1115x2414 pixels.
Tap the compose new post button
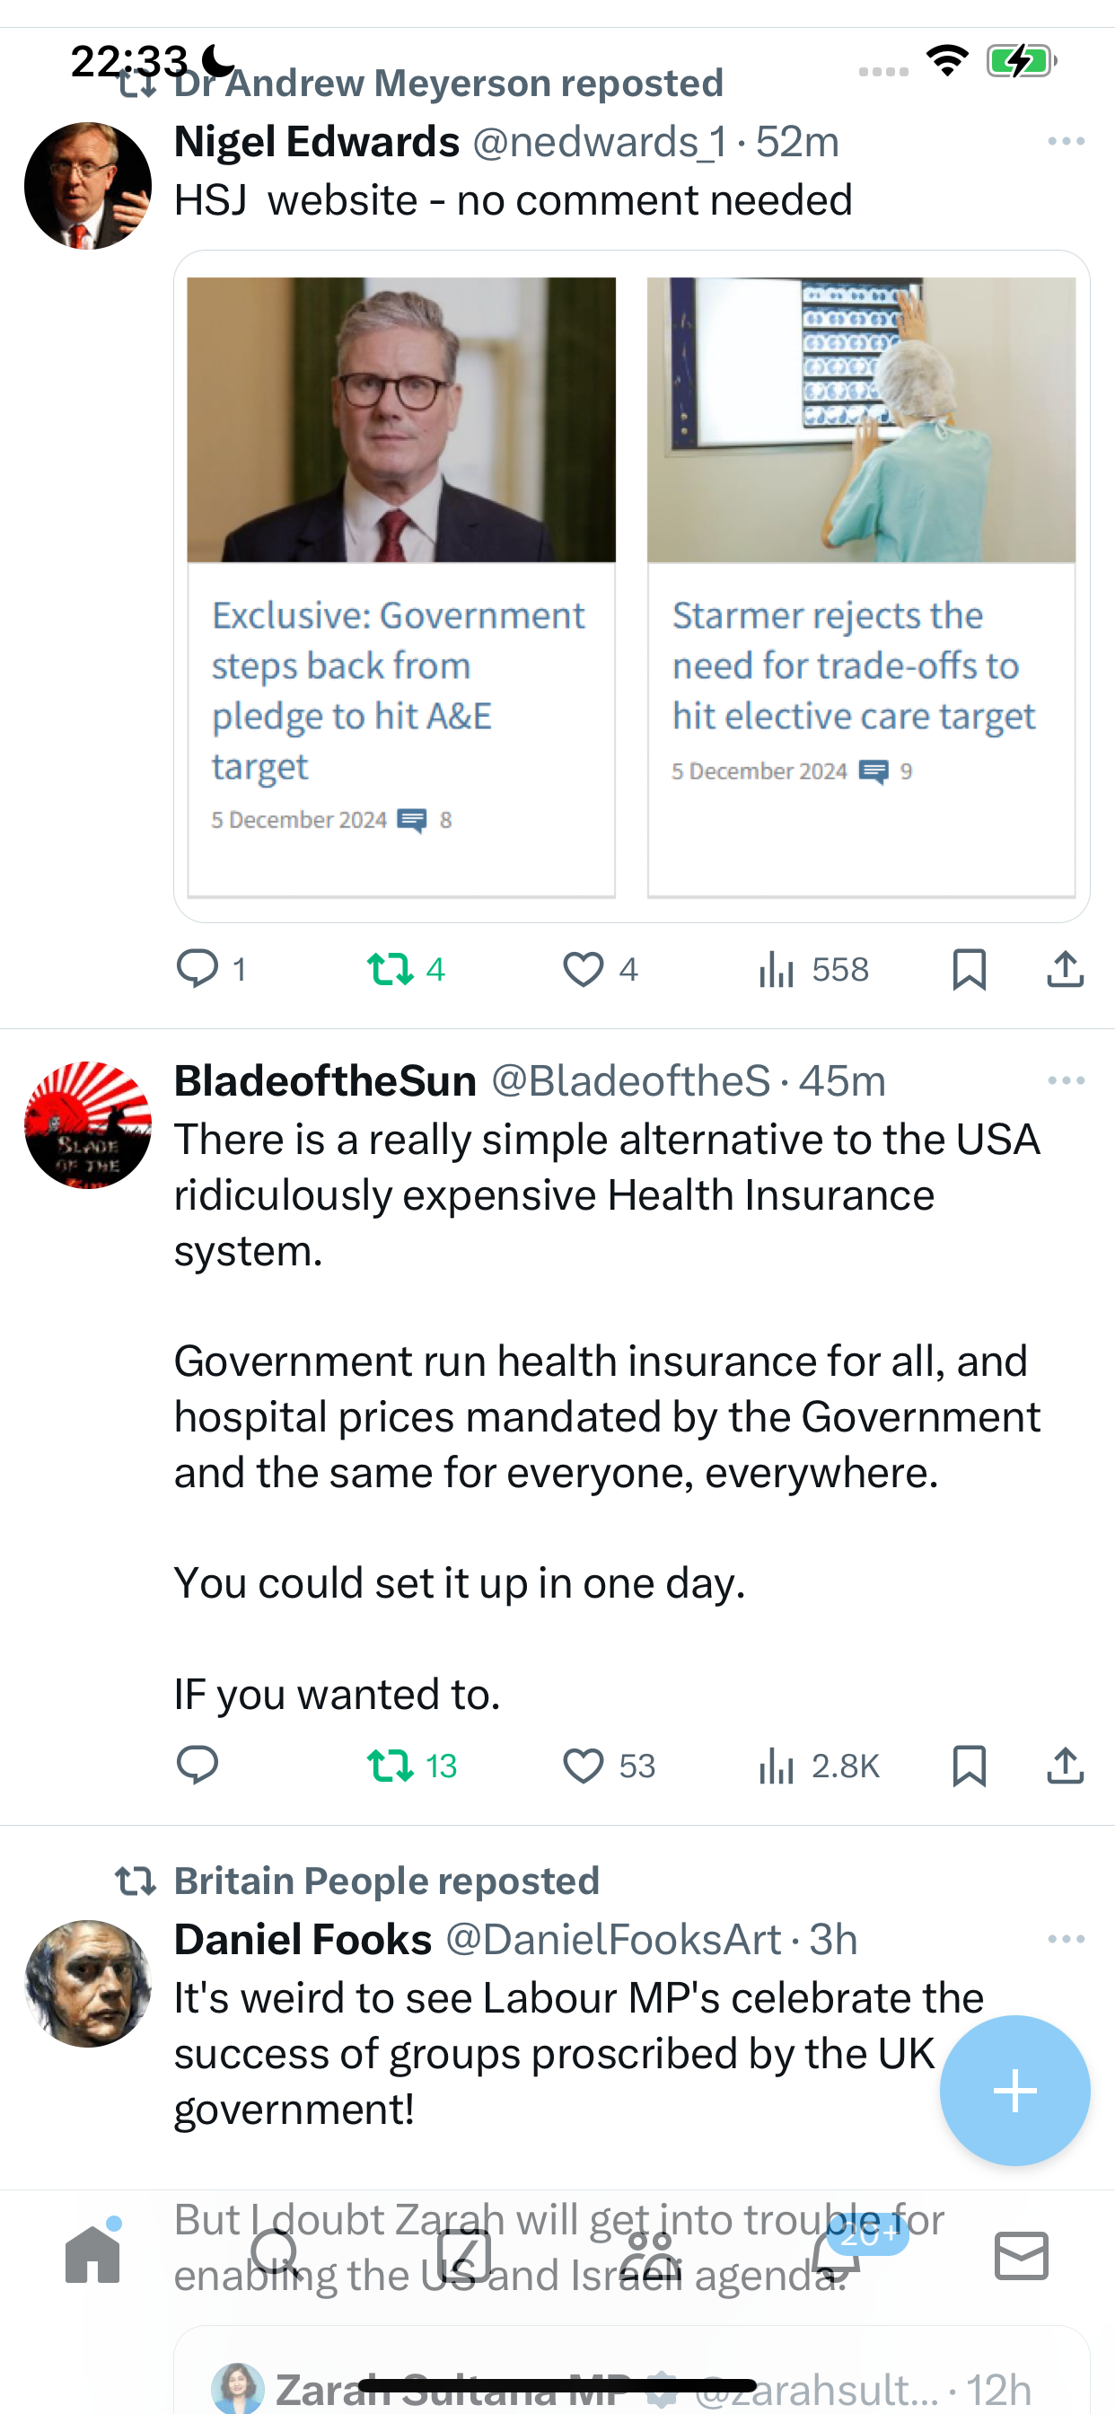[1014, 2091]
